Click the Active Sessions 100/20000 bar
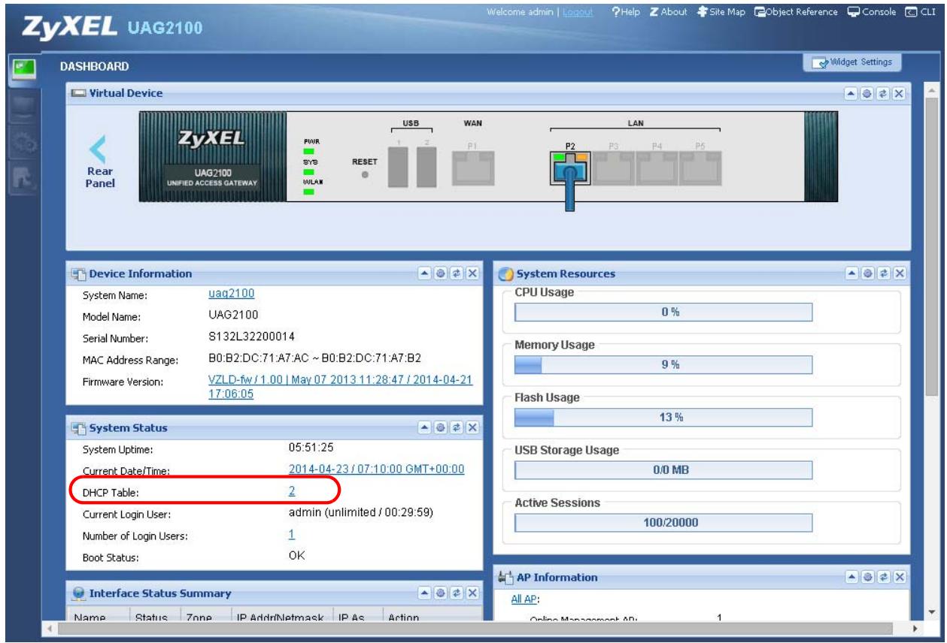This screenshot has width=947, height=643. (x=663, y=522)
